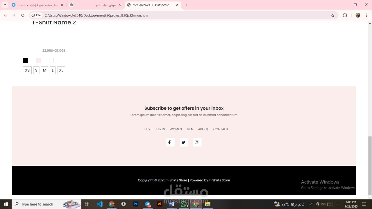The height and width of the screenshot is (209, 372).
Task: Open Microsoft Word from taskbar
Action: 171,204
